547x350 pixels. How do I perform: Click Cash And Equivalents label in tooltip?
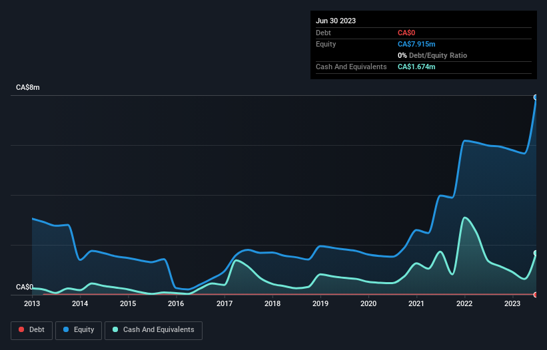click(x=351, y=67)
